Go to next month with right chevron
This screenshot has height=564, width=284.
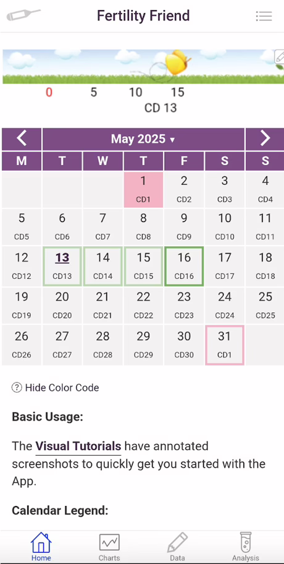[265, 139]
